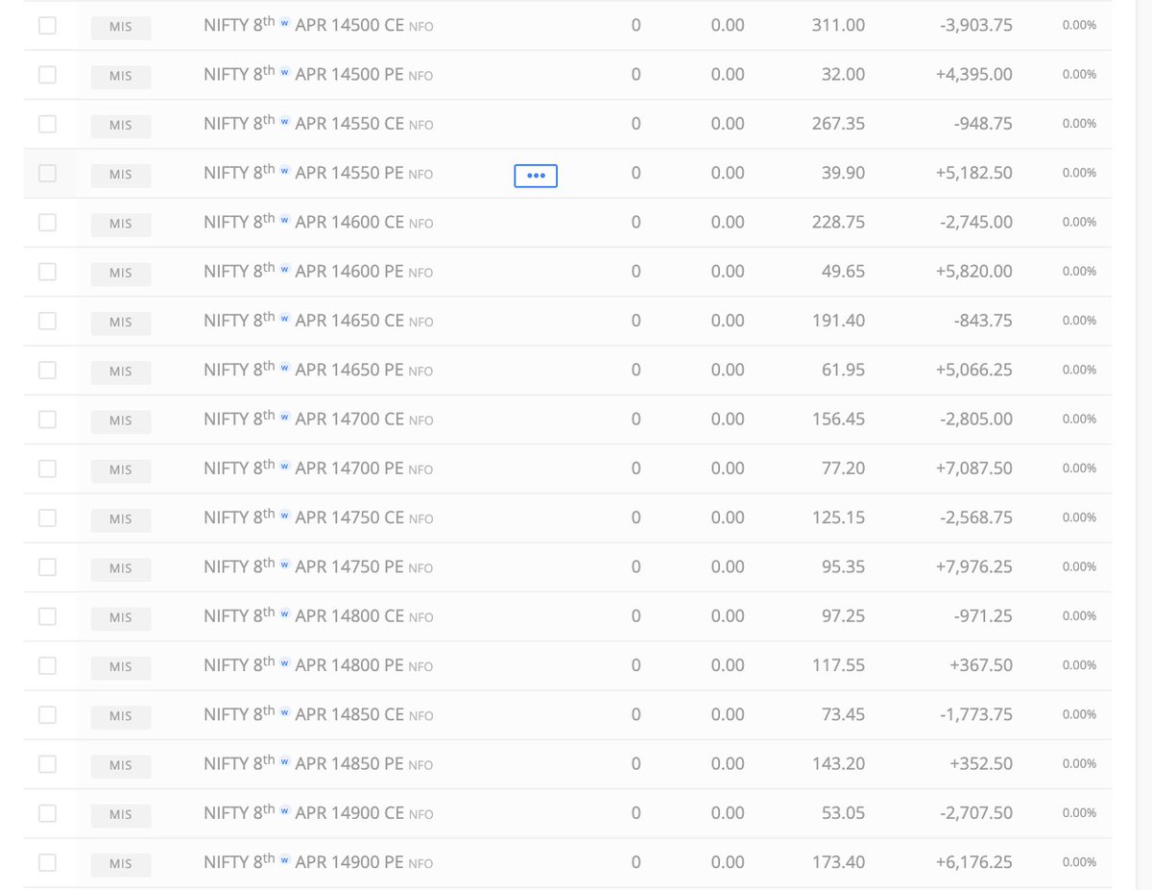This screenshot has width=1152, height=890.
Task: Click the LTP value 156.45
Action: coord(838,420)
